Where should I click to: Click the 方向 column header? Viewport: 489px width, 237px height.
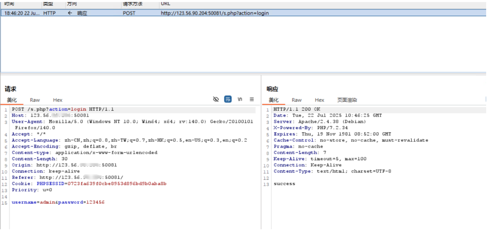pos(71,4)
